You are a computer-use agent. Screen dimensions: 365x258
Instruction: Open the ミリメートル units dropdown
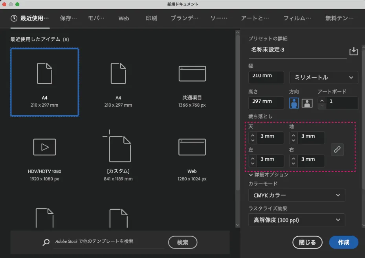coord(323,77)
